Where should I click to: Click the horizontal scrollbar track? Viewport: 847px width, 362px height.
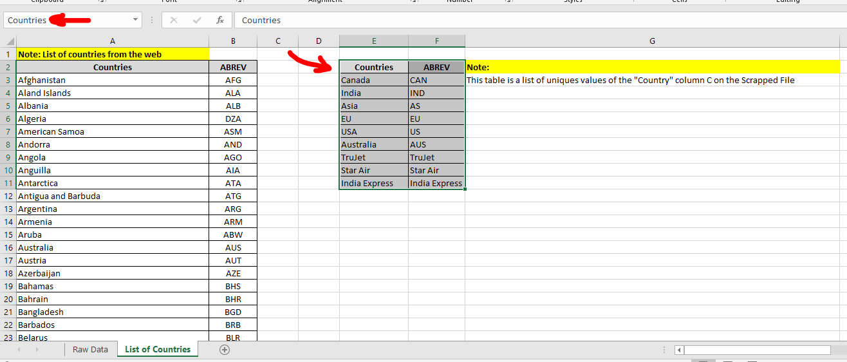pyautogui.click(x=757, y=350)
